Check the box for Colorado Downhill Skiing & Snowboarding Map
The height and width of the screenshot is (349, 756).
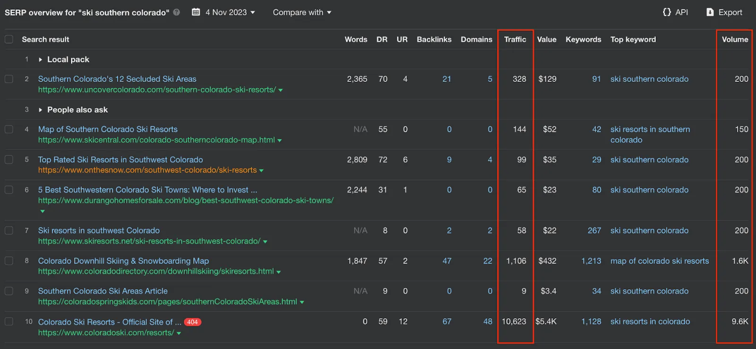(9, 261)
